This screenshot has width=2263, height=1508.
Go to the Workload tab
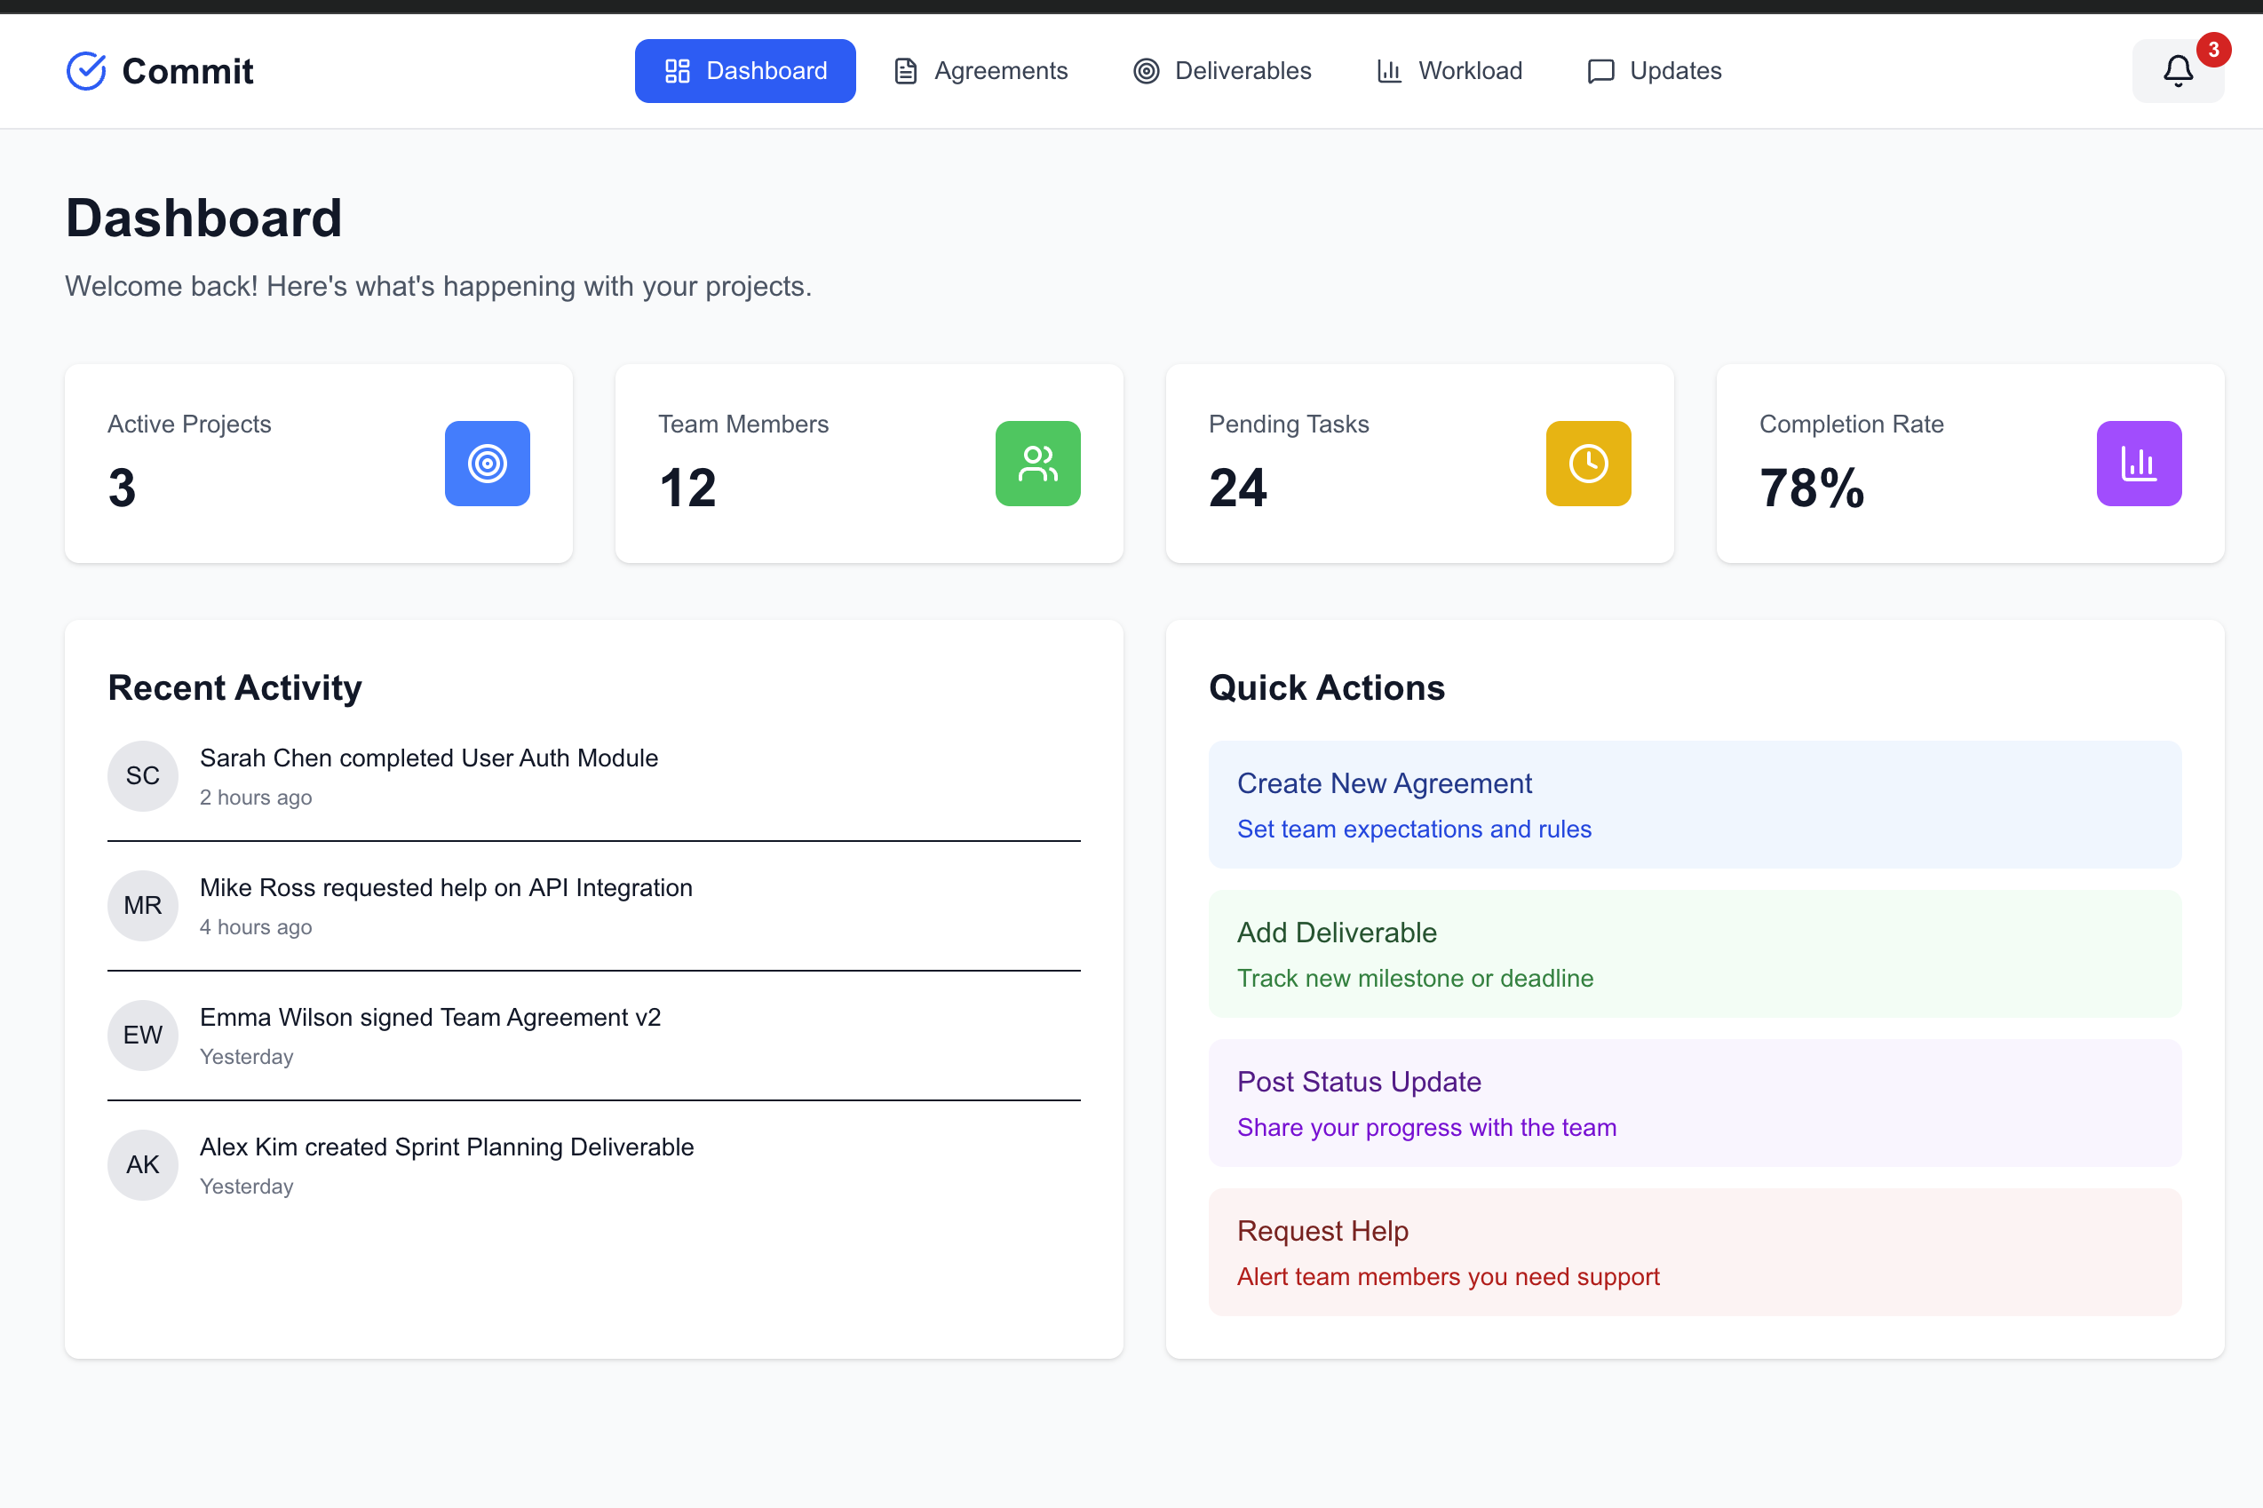tap(1449, 71)
